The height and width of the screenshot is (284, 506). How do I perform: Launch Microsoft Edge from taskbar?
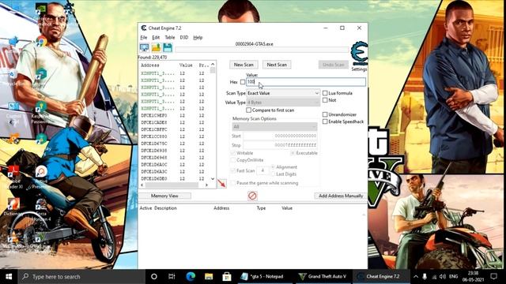[x=191, y=276]
